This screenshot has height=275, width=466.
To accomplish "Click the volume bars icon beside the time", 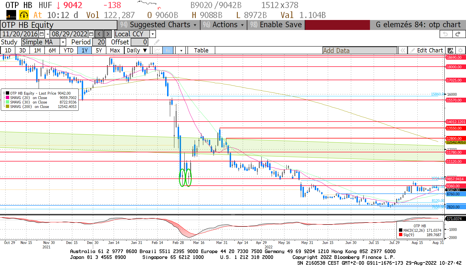I will [x=11, y=15].
